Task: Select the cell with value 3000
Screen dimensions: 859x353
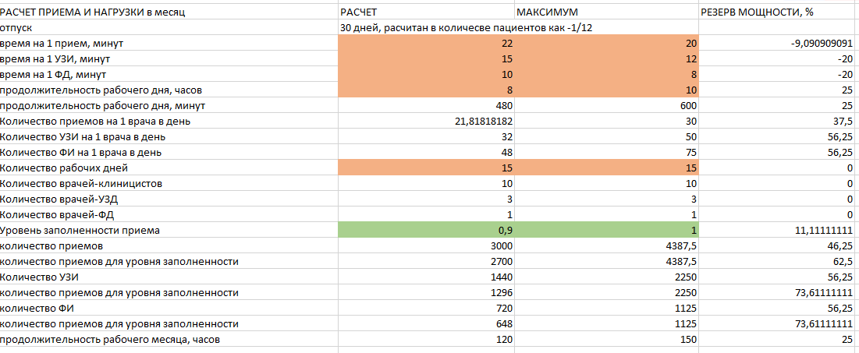Action: (427, 246)
